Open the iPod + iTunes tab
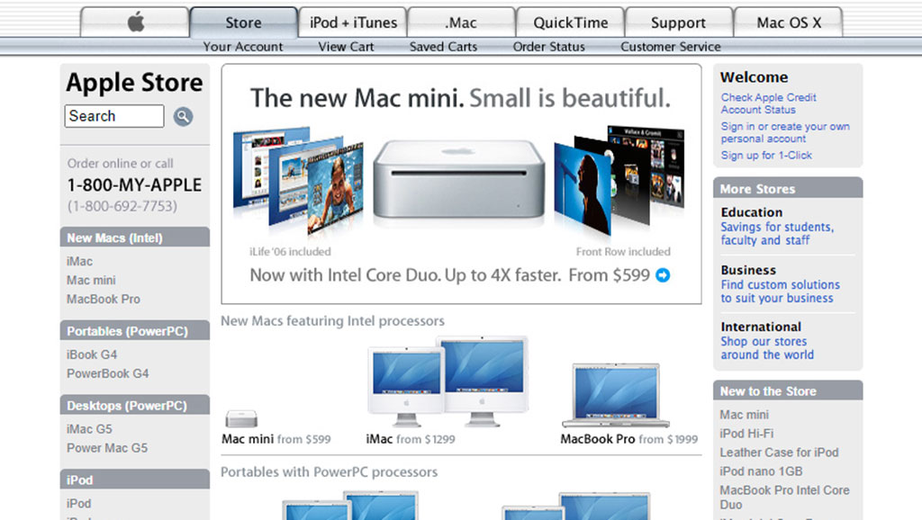Viewport: 922px width, 520px height. tap(353, 22)
